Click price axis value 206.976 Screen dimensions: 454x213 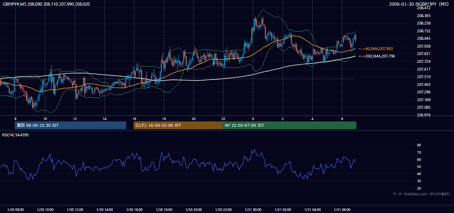424,115
